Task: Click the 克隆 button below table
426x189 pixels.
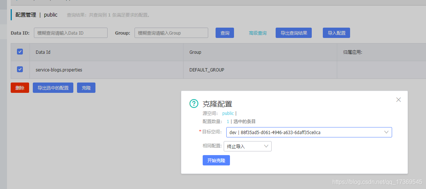Action: pos(86,88)
